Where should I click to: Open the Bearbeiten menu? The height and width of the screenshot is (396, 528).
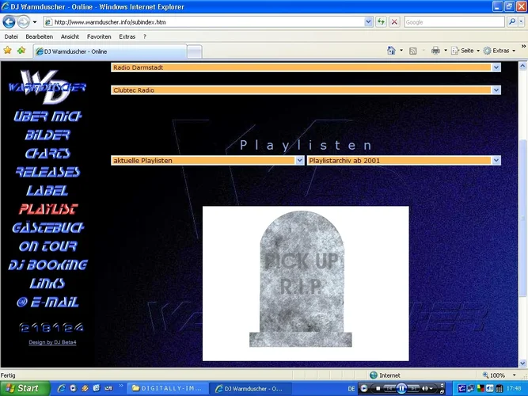pyautogui.click(x=40, y=36)
